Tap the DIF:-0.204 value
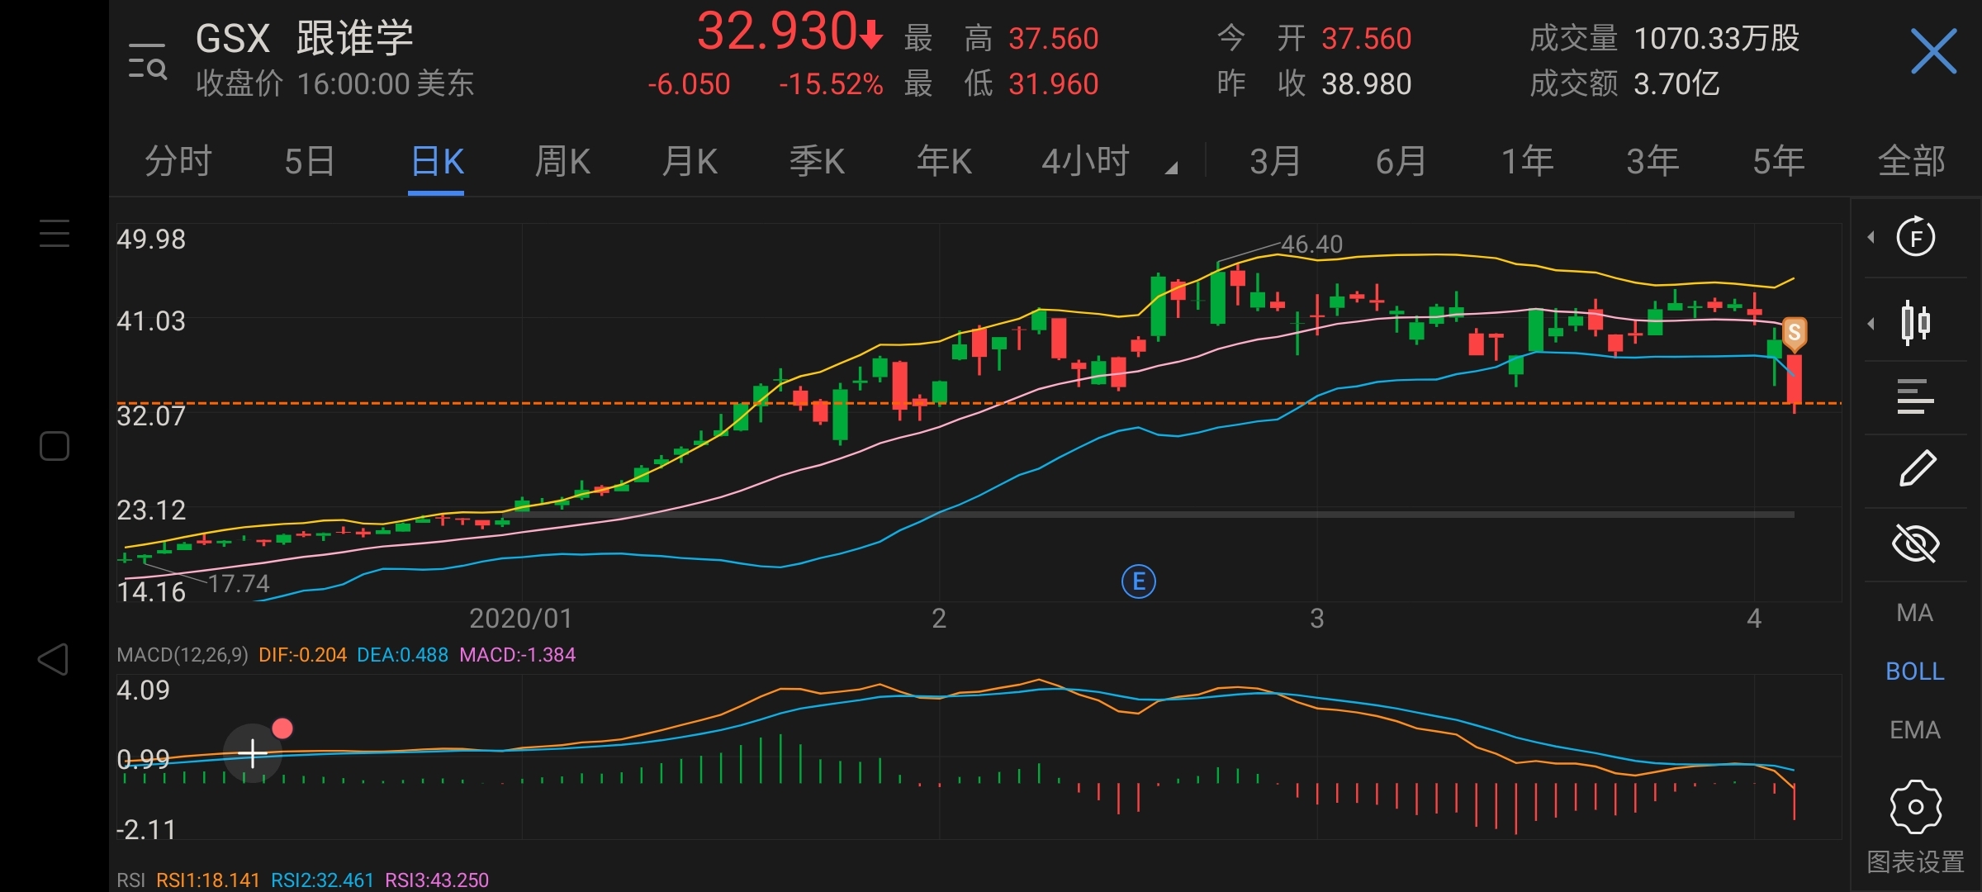 pos(302,655)
